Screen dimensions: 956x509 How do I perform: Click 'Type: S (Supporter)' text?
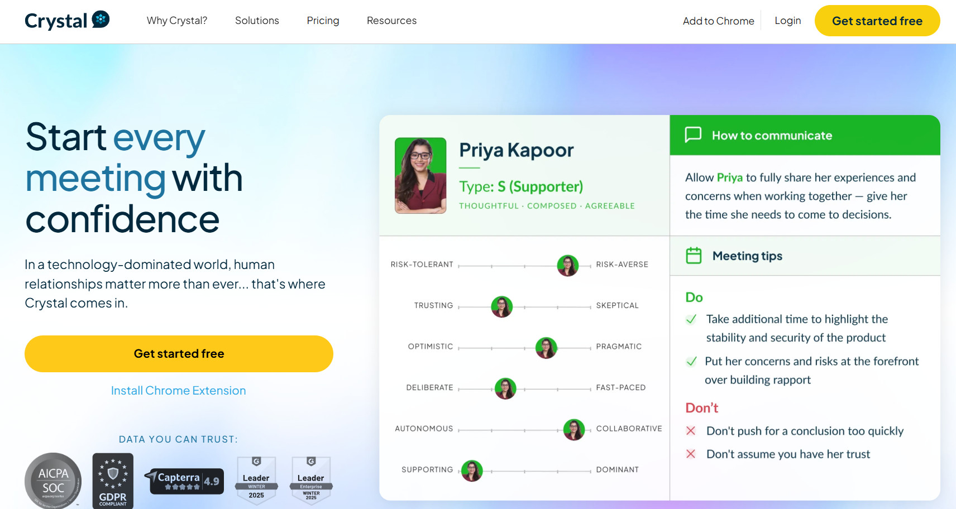point(521,186)
